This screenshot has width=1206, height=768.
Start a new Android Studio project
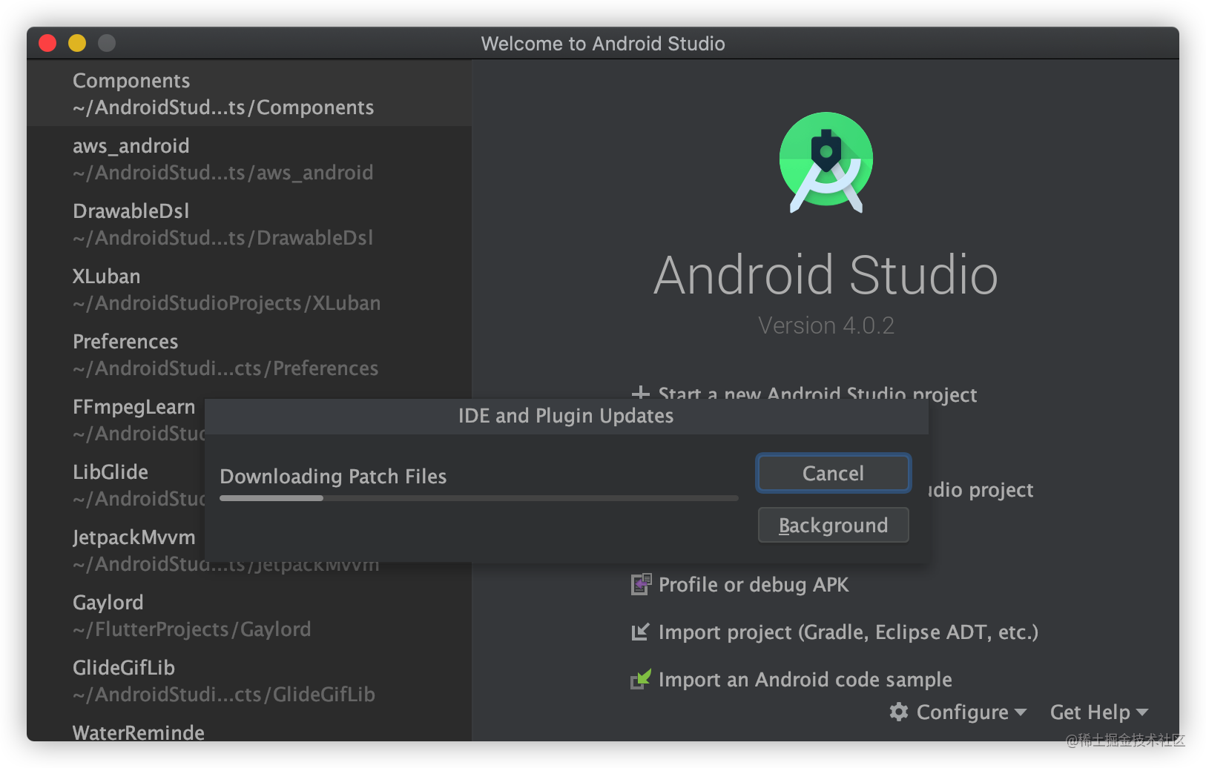817,394
